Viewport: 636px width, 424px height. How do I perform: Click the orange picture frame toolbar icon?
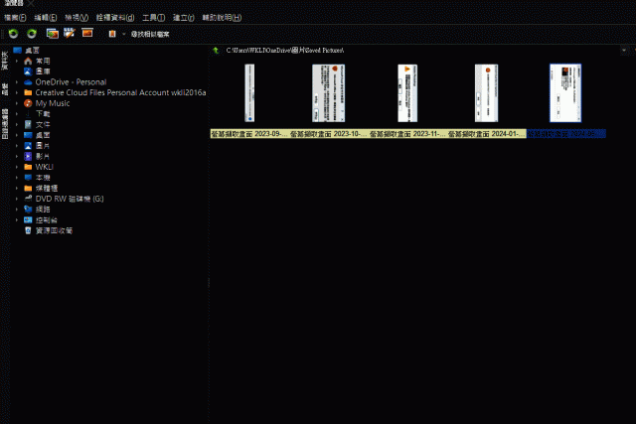point(87,33)
